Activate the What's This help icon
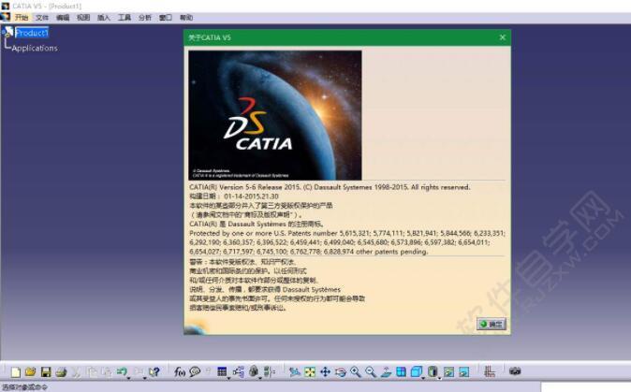 click(x=154, y=372)
